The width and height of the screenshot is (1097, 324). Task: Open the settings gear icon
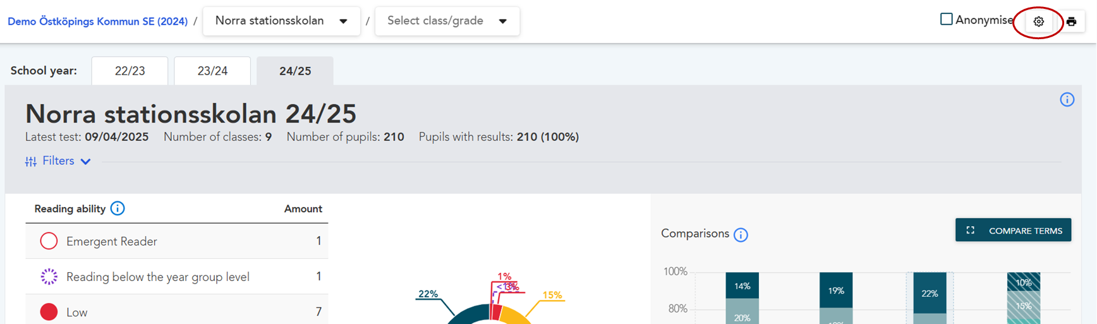1038,21
